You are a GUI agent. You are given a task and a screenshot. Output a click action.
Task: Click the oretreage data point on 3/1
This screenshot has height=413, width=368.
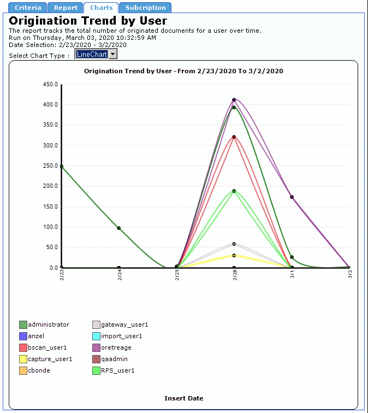click(x=292, y=197)
